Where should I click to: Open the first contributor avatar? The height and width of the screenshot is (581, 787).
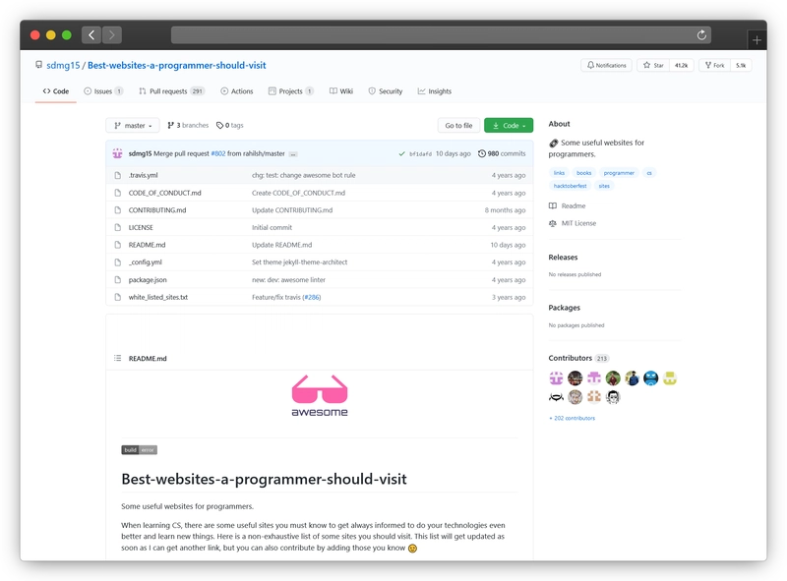556,378
